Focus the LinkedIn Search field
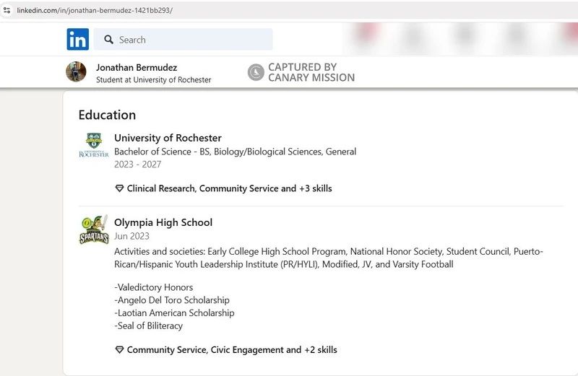The width and height of the screenshot is (578, 376). click(x=184, y=40)
